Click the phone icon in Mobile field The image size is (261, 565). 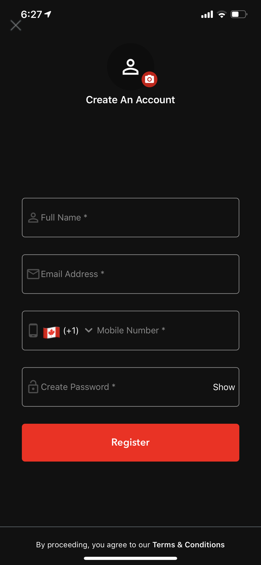tap(33, 331)
